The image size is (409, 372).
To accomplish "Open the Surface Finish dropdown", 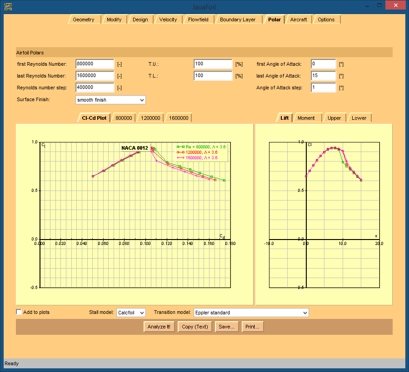I will click(x=110, y=100).
